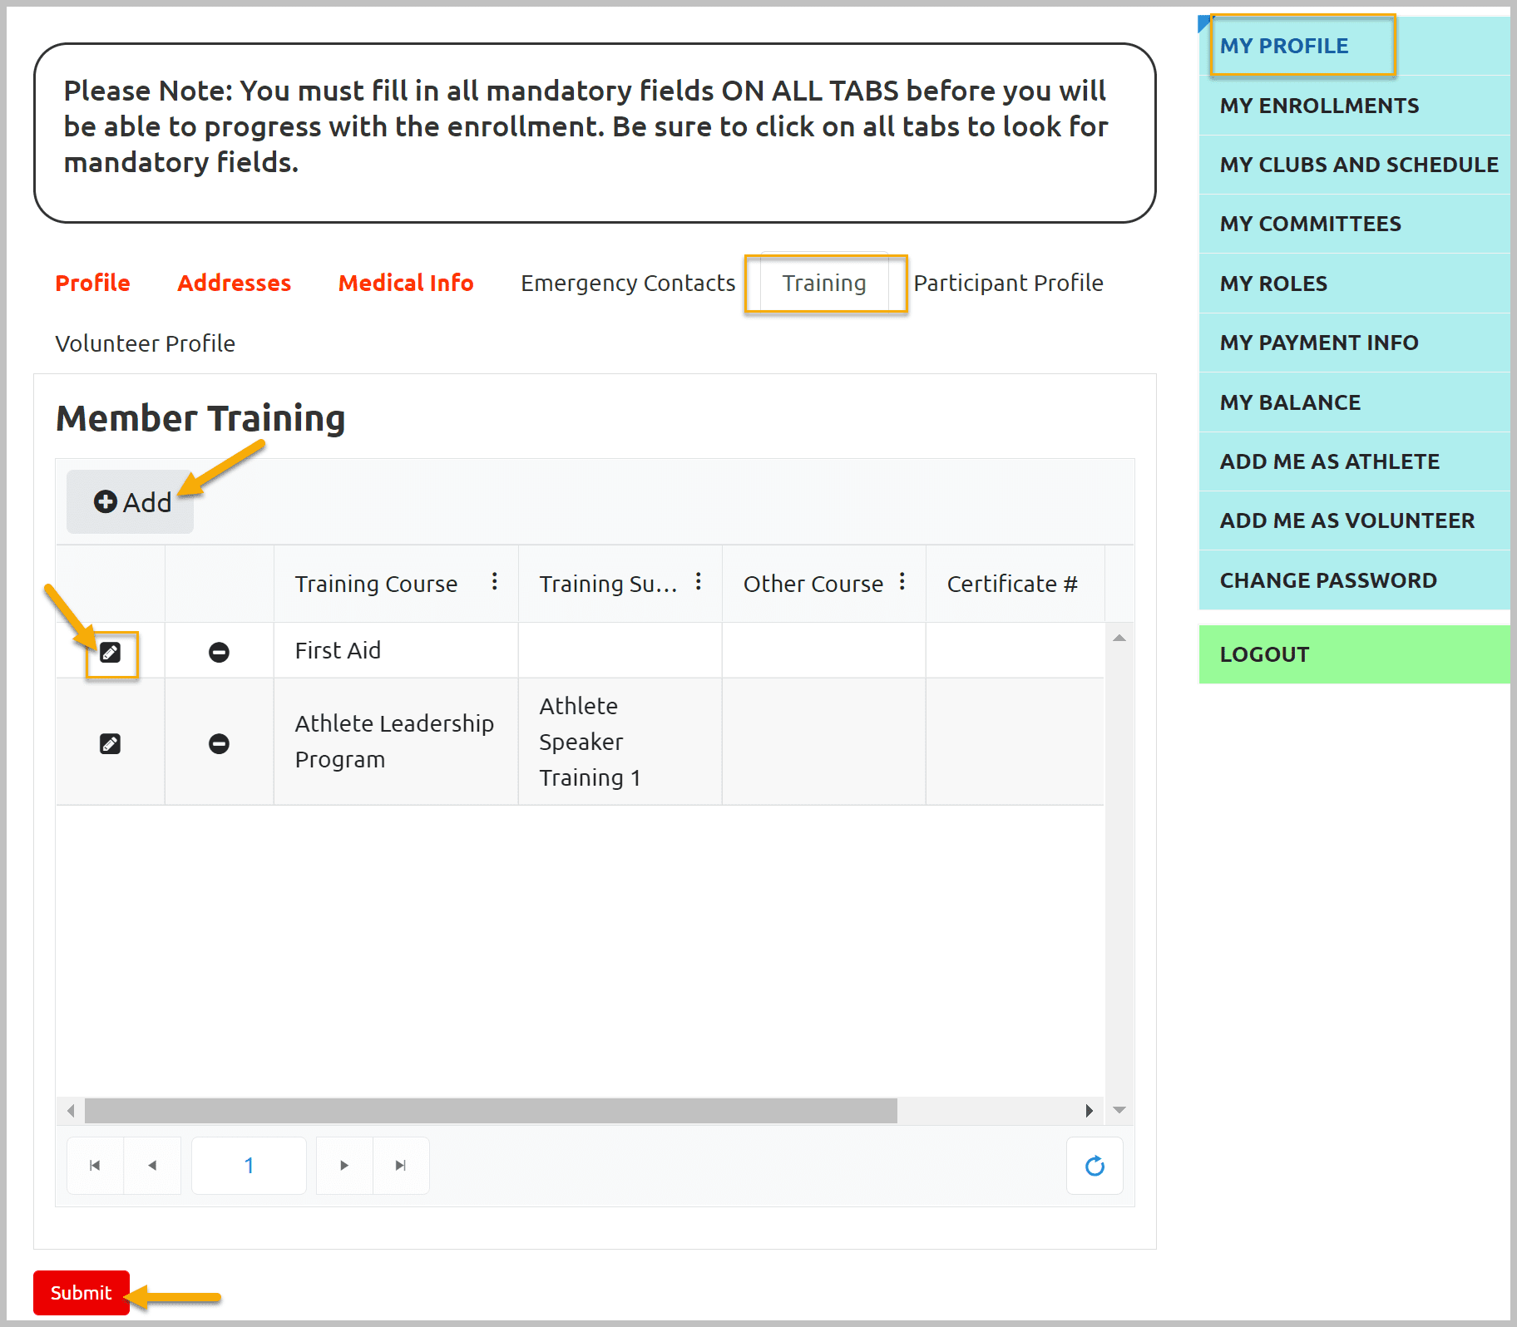Click the First Aid cell
This screenshot has width=1517, height=1327.
tap(396, 650)
